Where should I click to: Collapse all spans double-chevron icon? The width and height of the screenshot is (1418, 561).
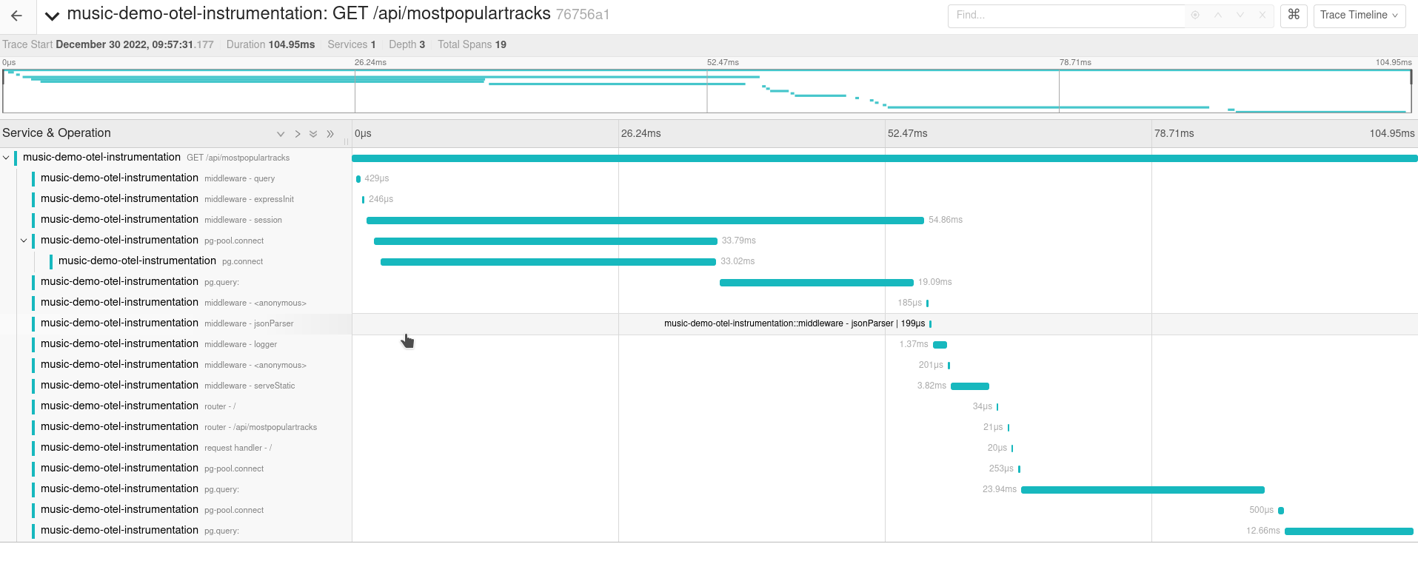click(x=330, y=134)
